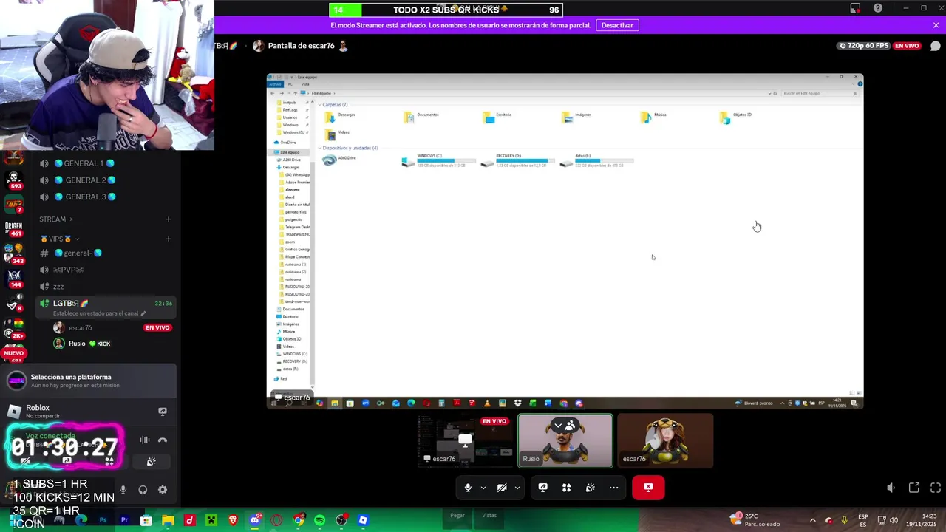Open the soundboard button
The height and width of the screenshot is (532, 946).
pyautogui.click(x=590, y=488)
